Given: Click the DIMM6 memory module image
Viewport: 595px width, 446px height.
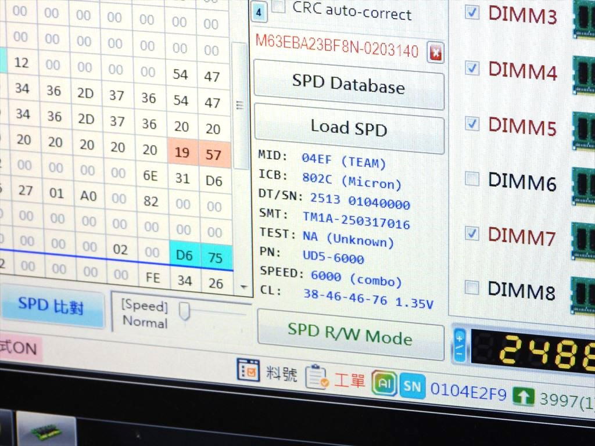Looking at the screenshot, I should [583, 187].
